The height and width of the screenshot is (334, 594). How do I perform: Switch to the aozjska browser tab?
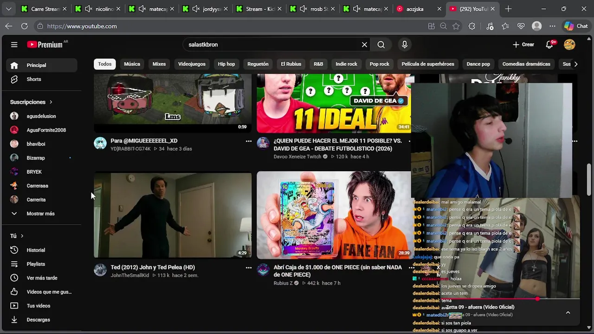[x=418, y=9]
